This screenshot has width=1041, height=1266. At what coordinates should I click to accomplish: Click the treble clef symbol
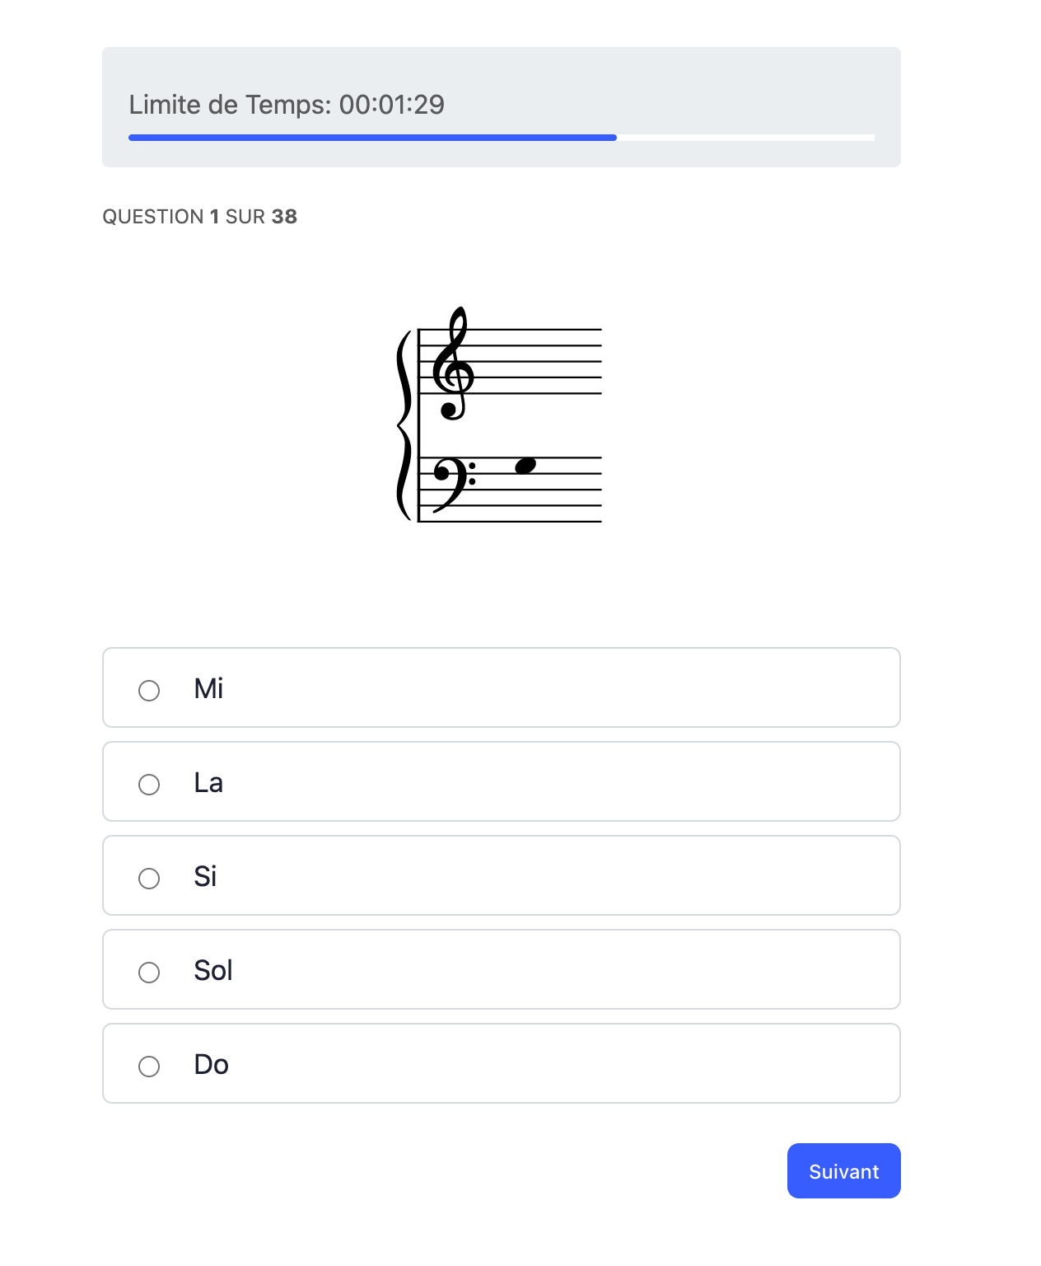pos(453,363)
